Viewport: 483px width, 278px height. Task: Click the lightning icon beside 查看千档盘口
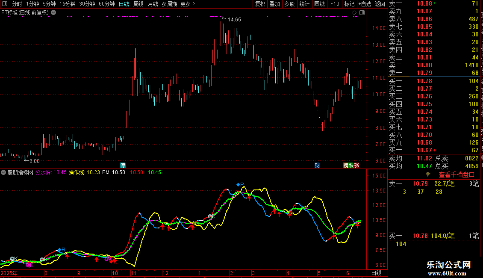(428, 174)
